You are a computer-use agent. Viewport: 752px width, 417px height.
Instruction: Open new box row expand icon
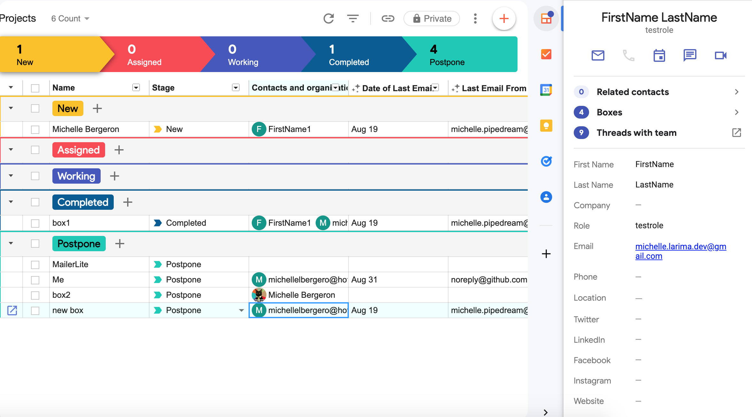[12, 310]
